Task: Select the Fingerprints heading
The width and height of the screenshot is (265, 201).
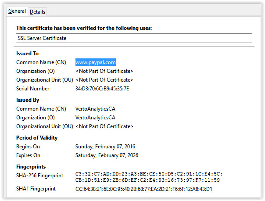Action: coord(31,167)
